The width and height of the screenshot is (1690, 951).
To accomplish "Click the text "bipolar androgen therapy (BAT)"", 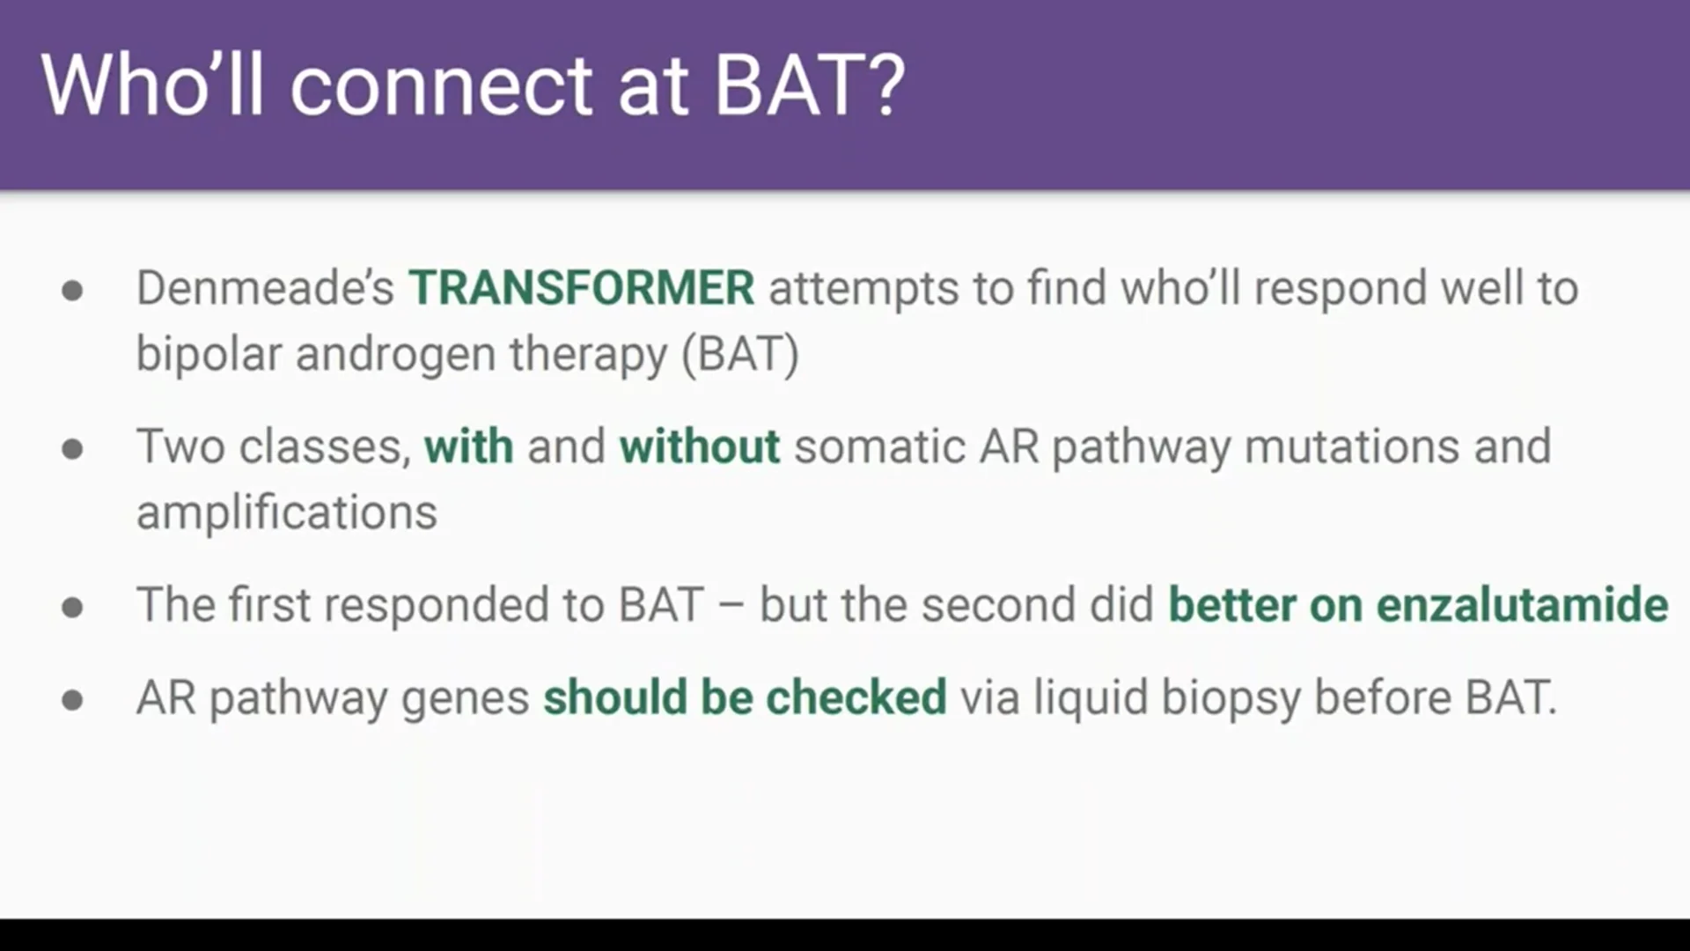I will tap(467, 355).
